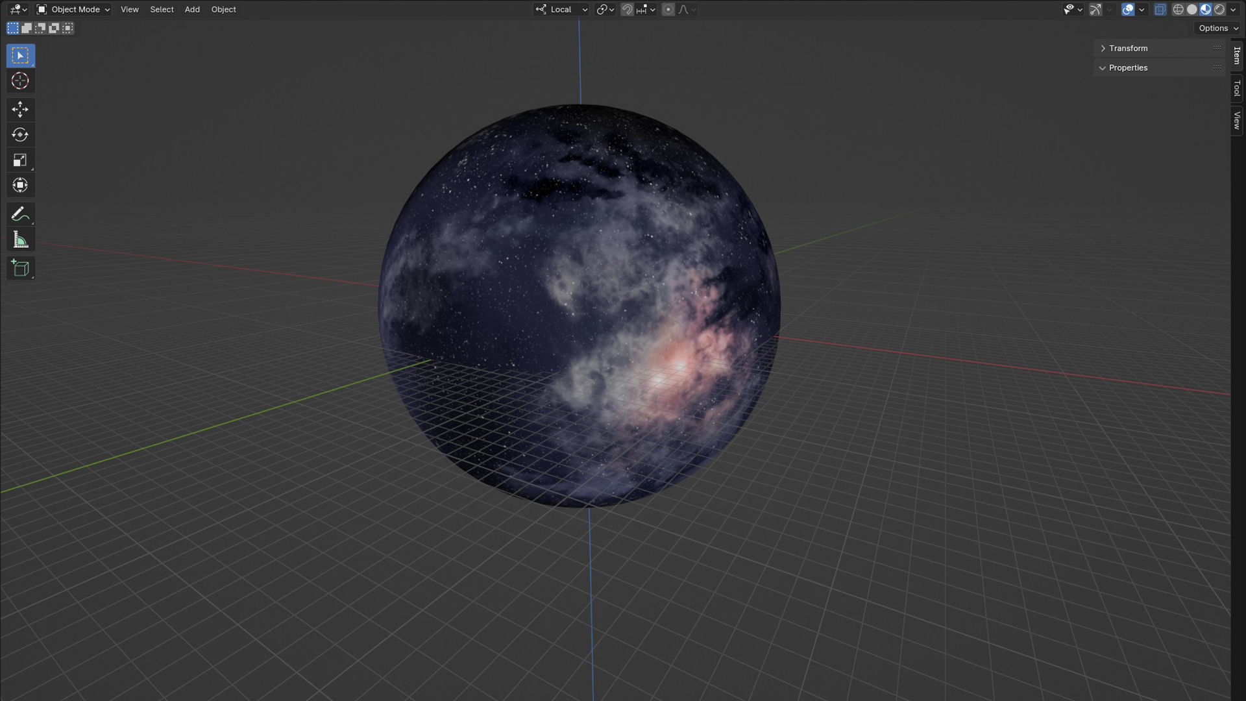This screenshot has height=701, width=1246.
Task: Select the Move tool
Action: pos(20,109)
